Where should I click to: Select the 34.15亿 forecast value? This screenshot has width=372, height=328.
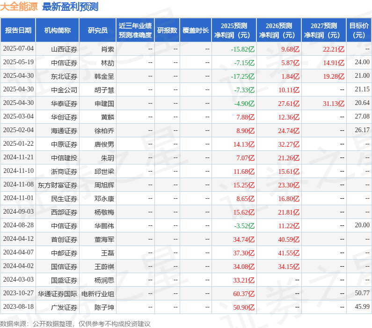289,267
